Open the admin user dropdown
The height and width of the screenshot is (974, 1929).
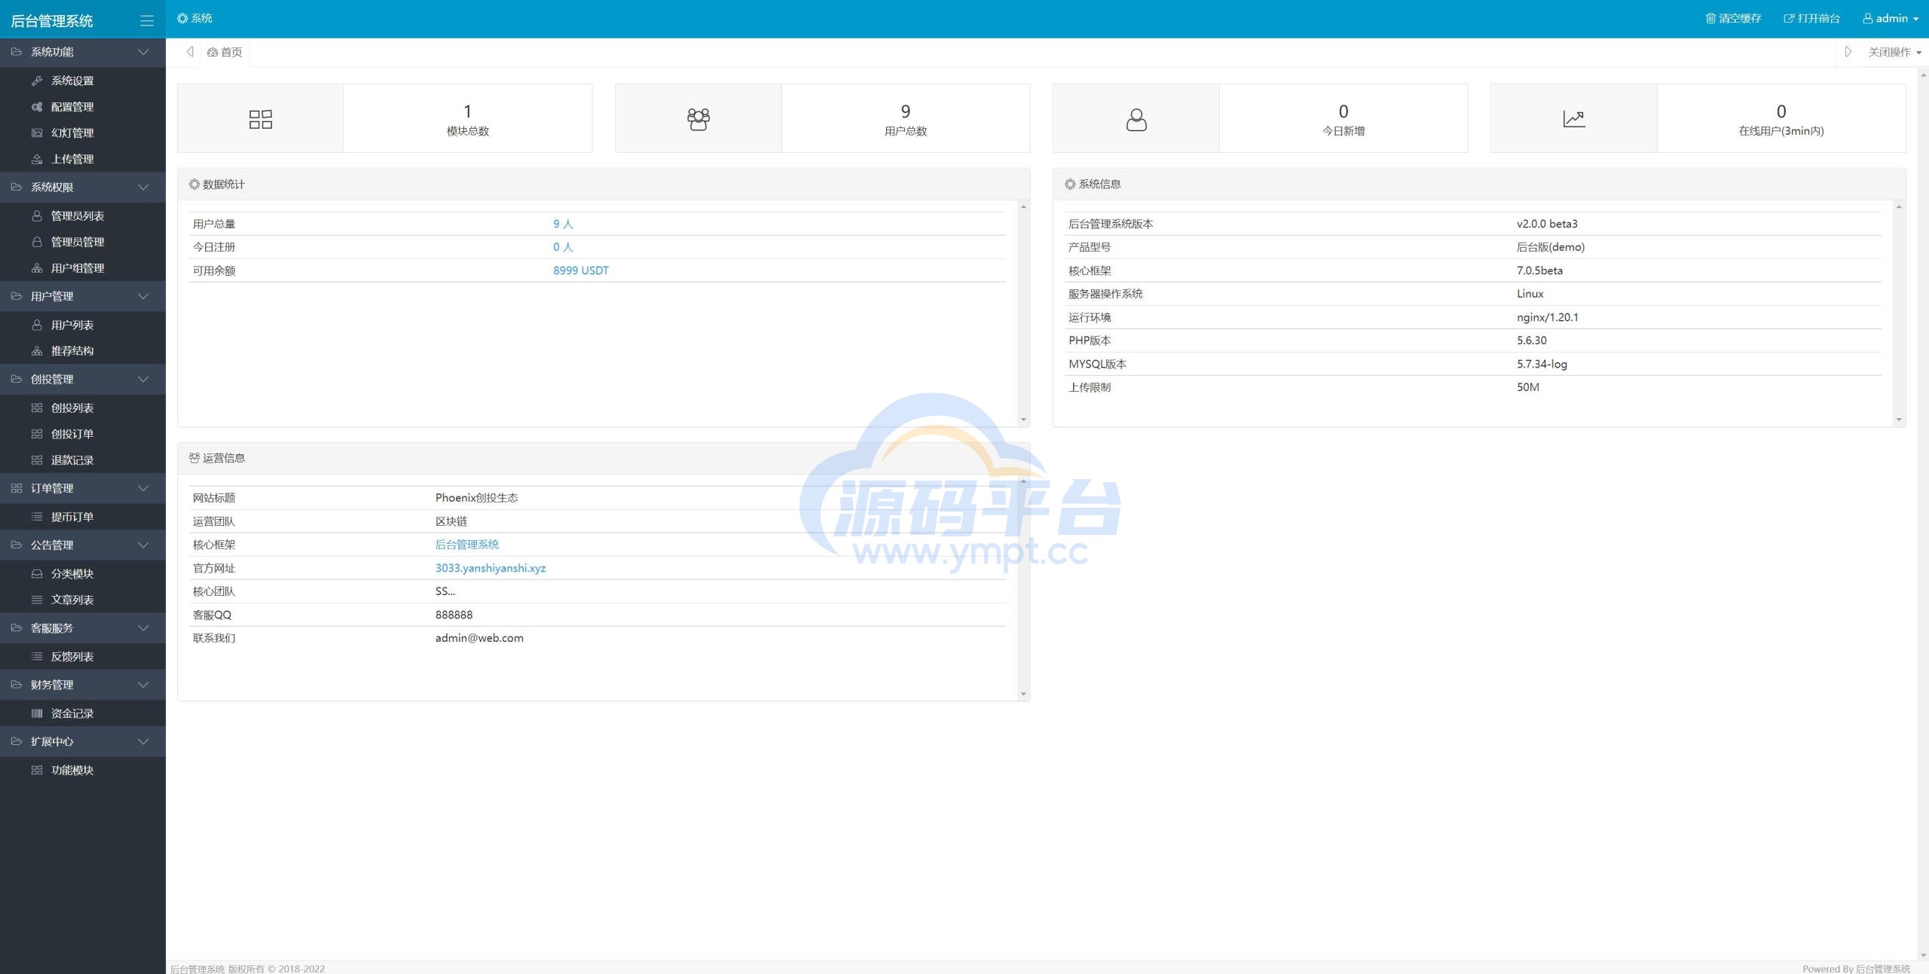pos(1891,18)
